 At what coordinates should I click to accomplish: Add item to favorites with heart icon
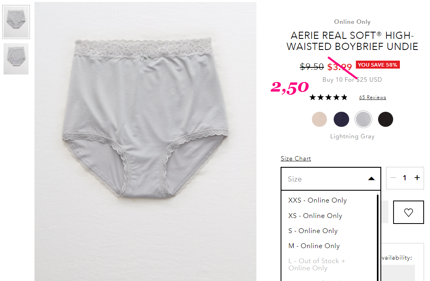pyautogui.click(x=408, y=212)
